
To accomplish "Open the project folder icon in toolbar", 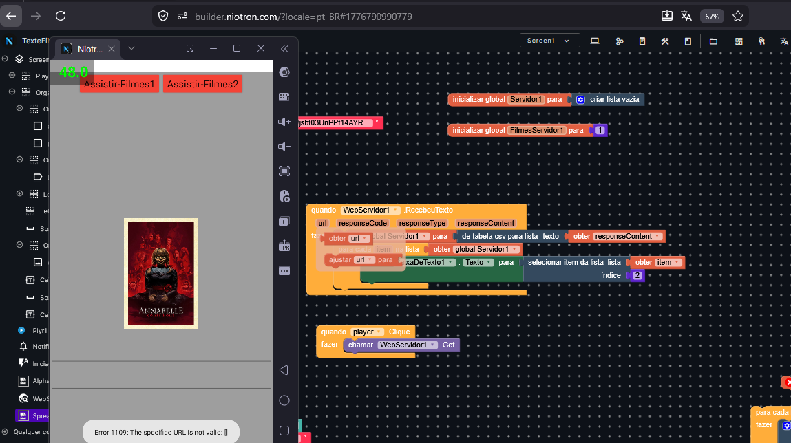I will 713,41.
